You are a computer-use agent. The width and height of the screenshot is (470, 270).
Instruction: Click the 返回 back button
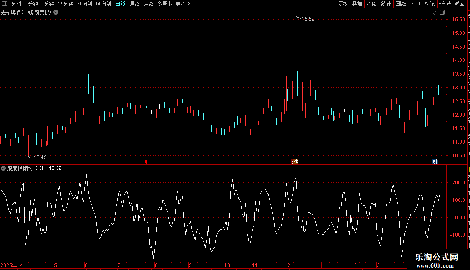coord(460,4)
